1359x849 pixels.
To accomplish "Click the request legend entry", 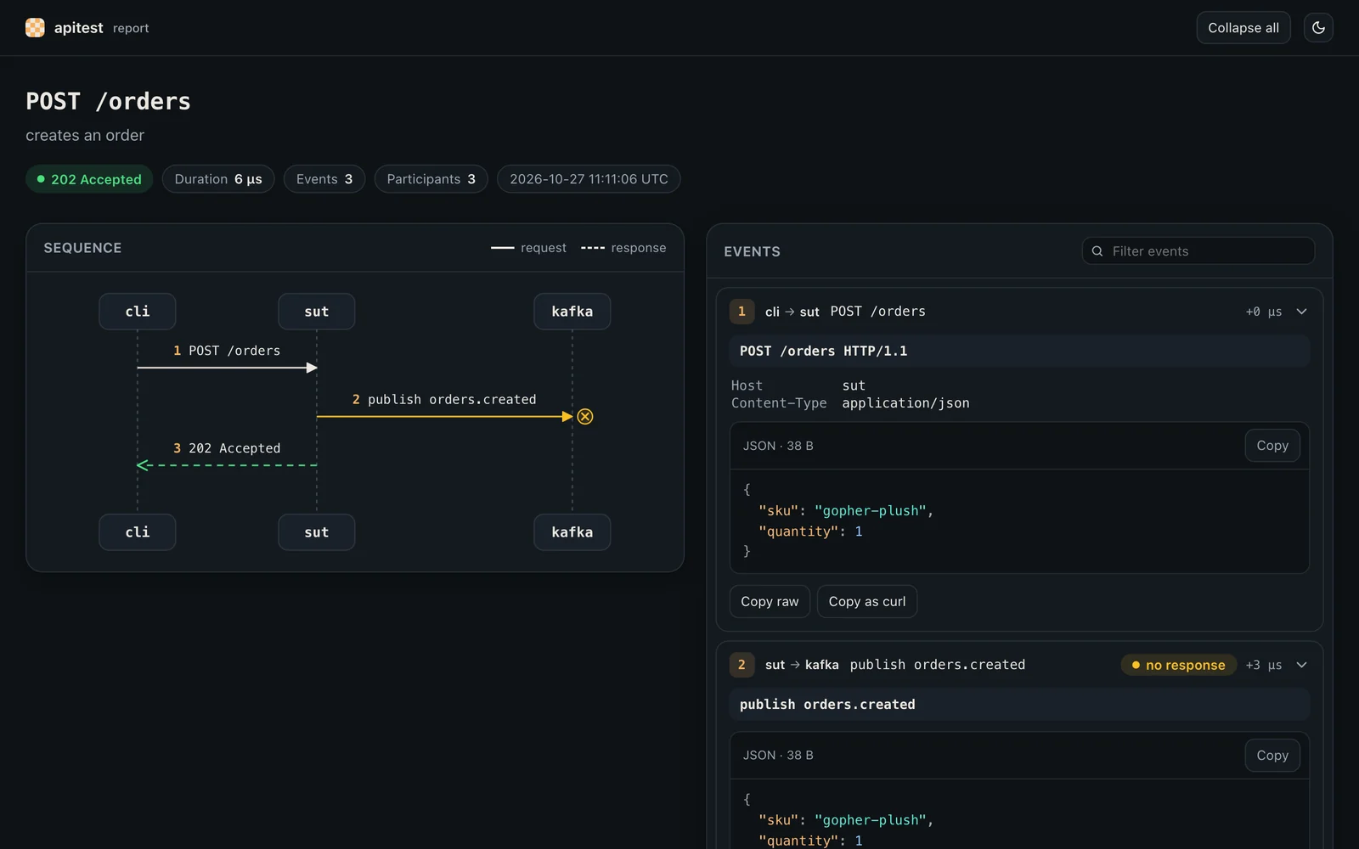I will [x=528, y=248].
